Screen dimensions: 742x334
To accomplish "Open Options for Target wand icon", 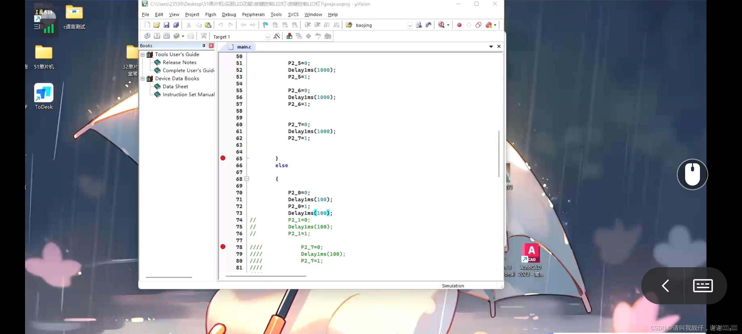I will (277, 36).
